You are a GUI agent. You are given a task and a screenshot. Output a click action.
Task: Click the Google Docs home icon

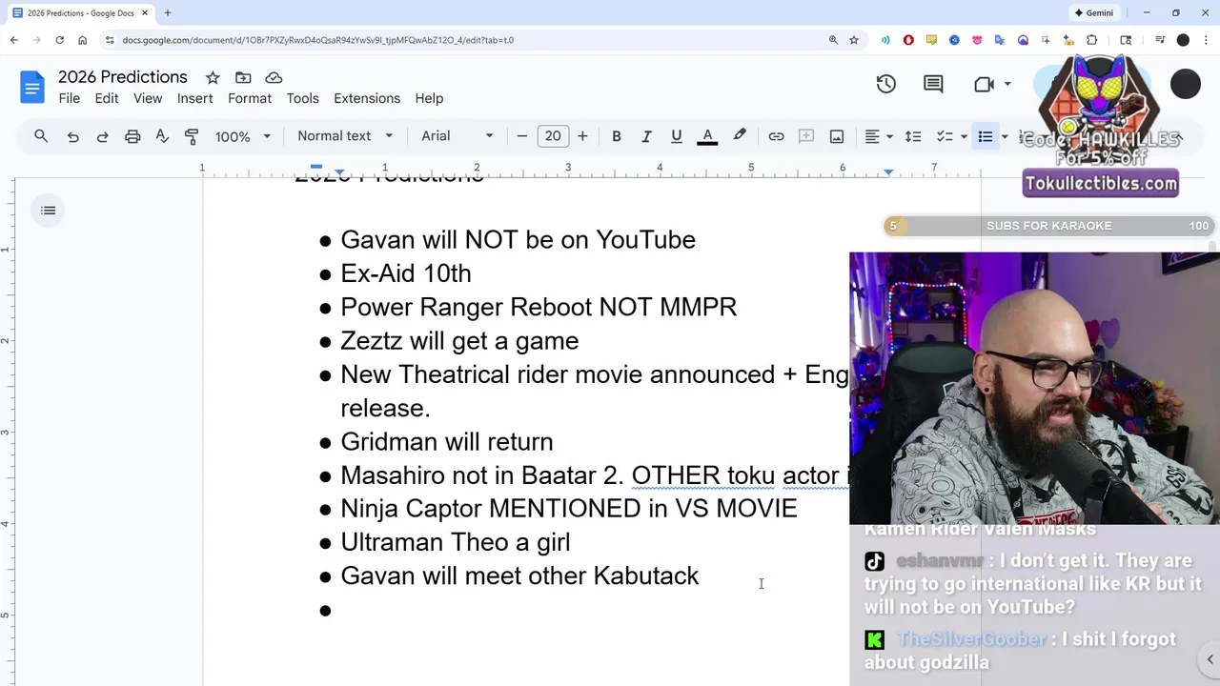pos(31,88)
